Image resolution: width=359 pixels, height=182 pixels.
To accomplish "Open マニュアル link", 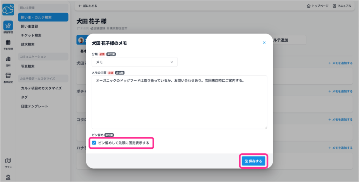I will [342, 6].
